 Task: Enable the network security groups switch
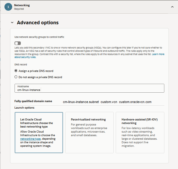18,43
